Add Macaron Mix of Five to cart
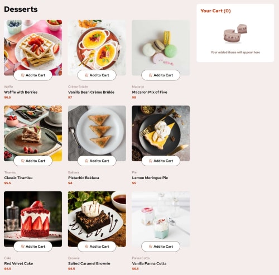279x275 pixels. coord(161,75)
